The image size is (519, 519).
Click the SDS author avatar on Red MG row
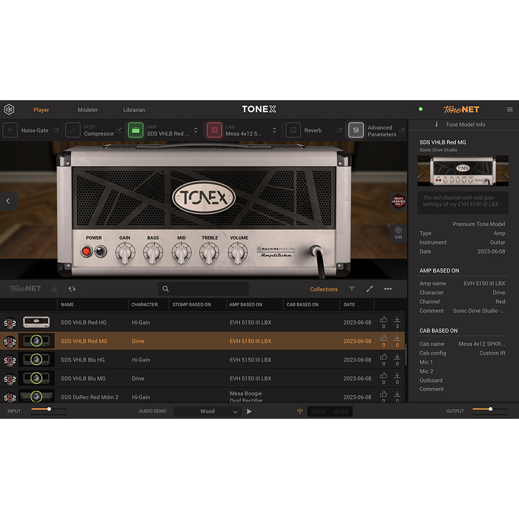(9, 342)
